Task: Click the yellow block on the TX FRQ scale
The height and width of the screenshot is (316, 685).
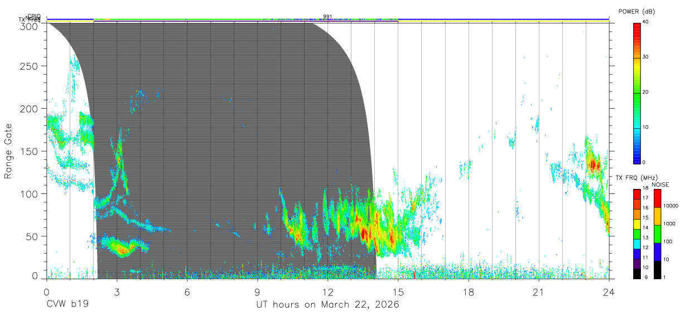Action: 636,224
